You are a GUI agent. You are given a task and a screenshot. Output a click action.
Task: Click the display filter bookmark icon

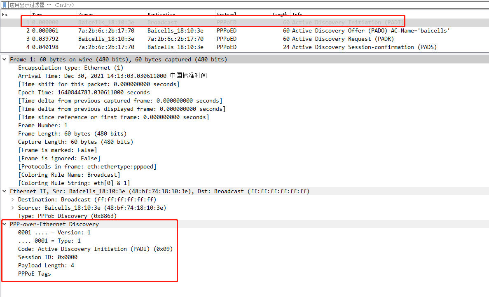click(x=5, y=5)
